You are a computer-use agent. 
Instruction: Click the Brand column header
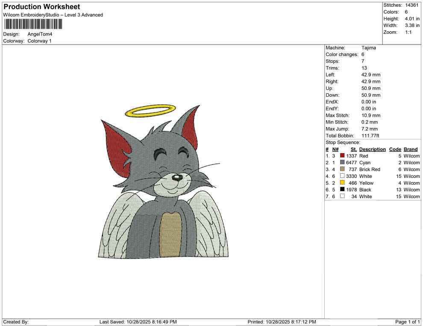(411, 149)
